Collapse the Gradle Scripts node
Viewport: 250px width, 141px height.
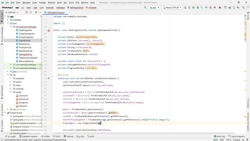pos(5,113)
